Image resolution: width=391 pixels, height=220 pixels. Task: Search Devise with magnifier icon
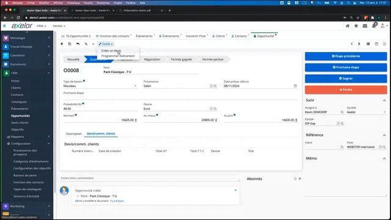pyautogui.click(x=215, y=109)
